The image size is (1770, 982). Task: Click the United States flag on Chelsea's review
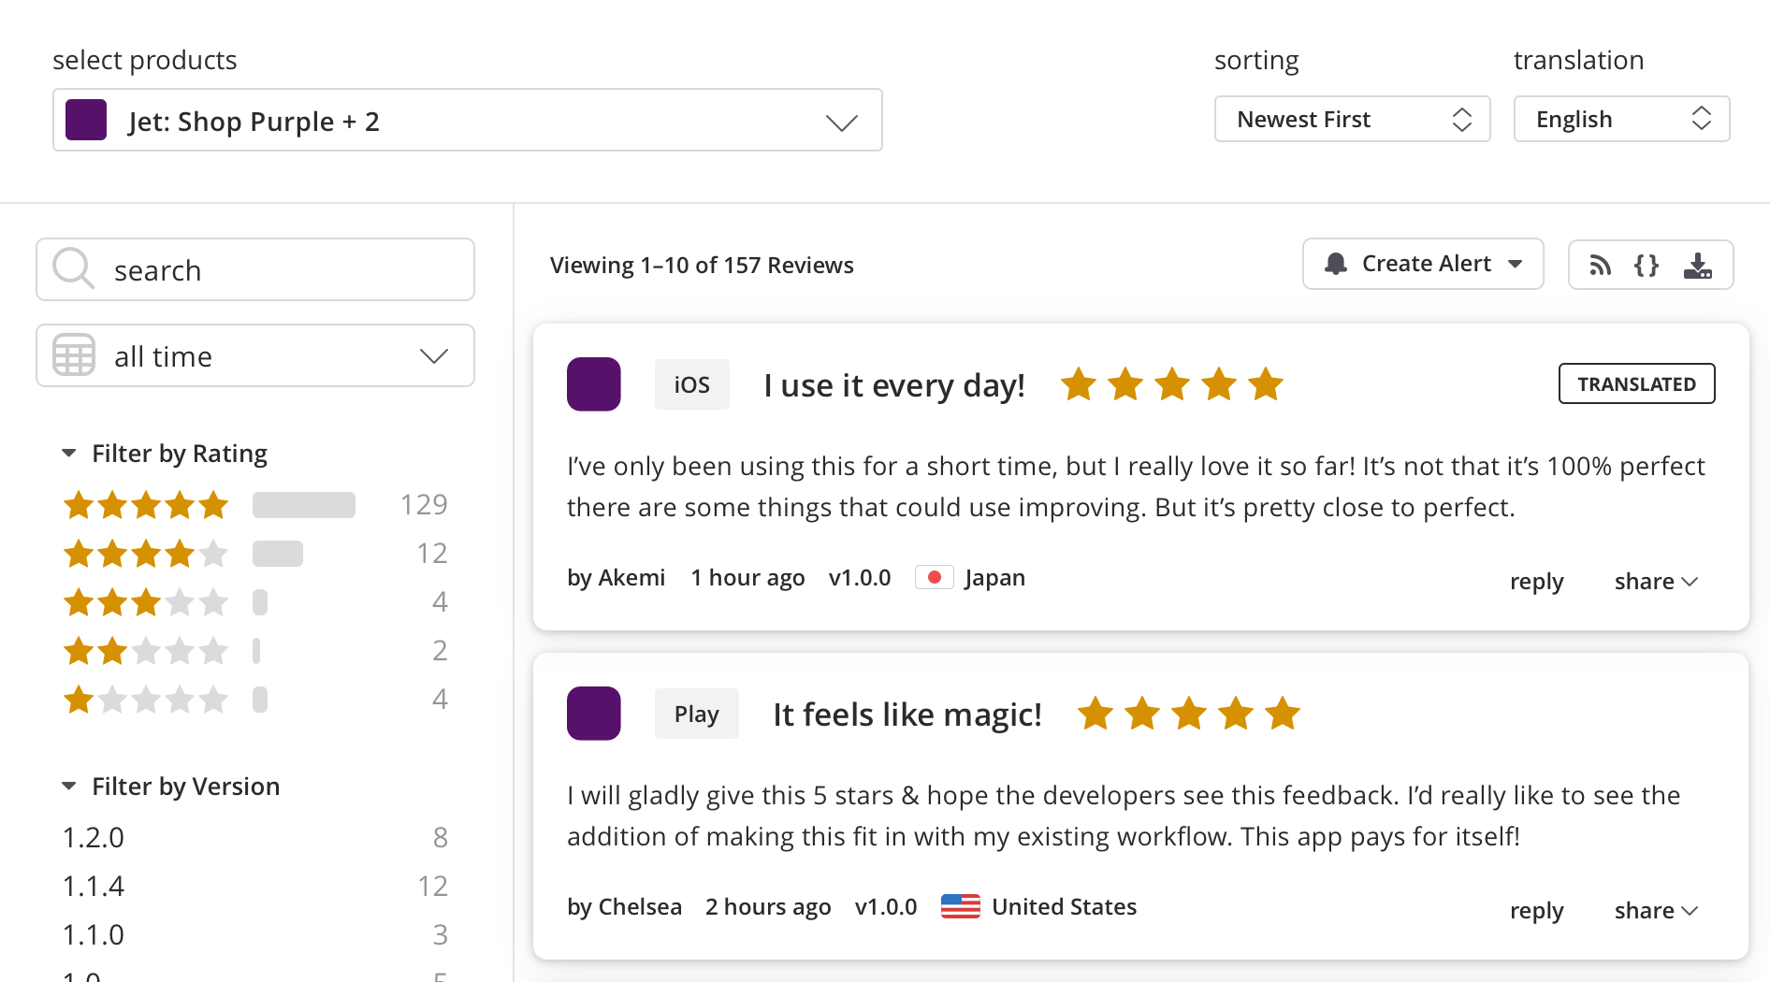click(960, 905)
